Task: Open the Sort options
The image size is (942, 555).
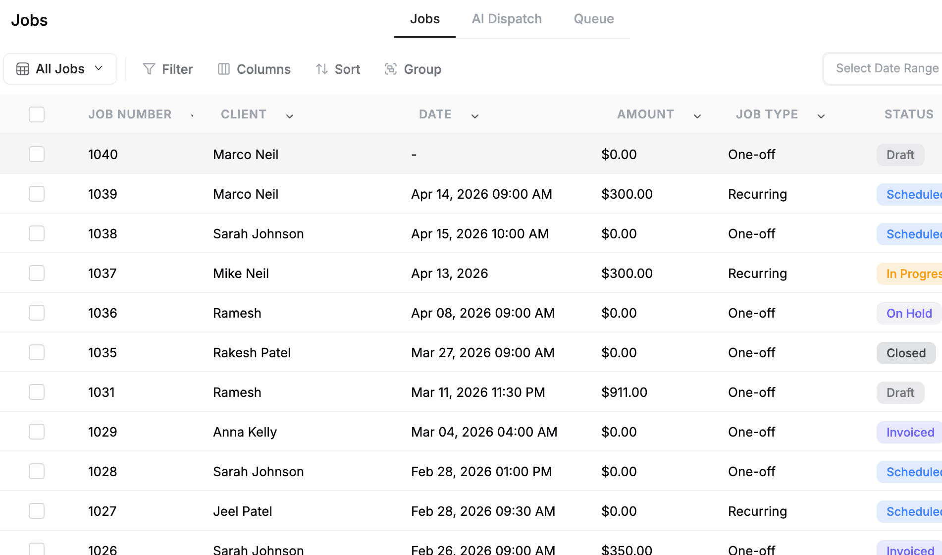Action: coord(338,69)
